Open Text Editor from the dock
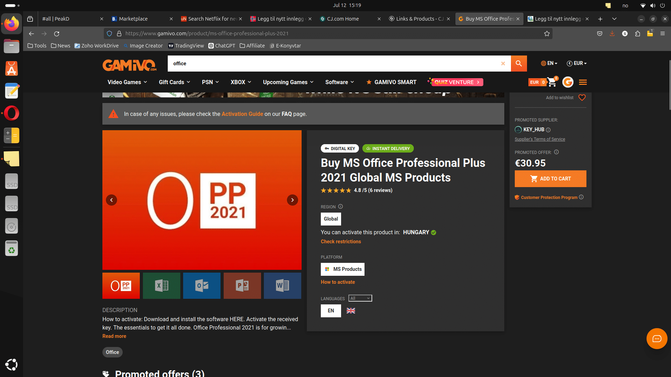This screenshot has width=671, height=377. 12,91
